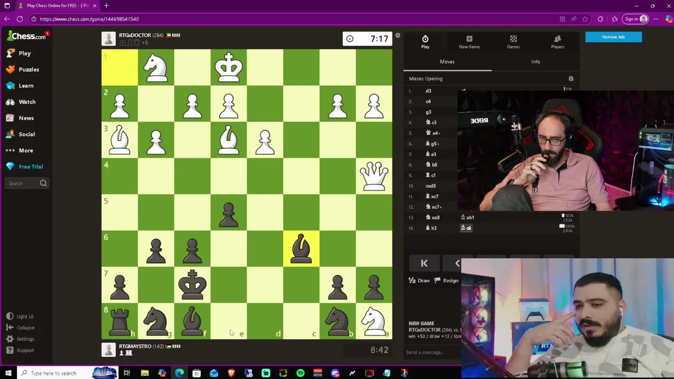Switch to the Play tab
The image size is (674, 379).
coord(425,42)
